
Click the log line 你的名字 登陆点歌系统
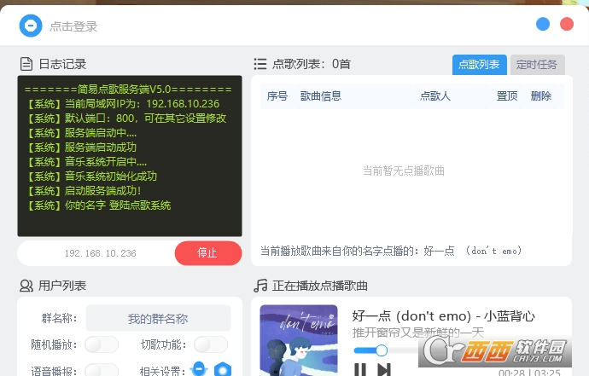[99, 205]
